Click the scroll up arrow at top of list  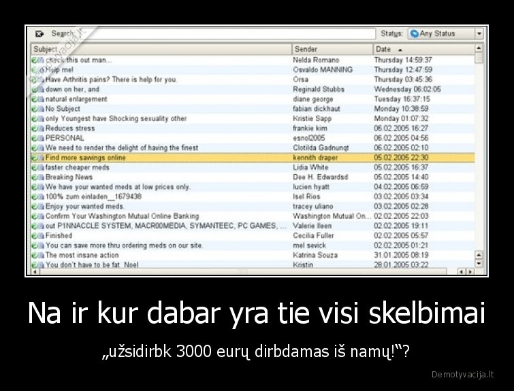[x=479, y=48]
